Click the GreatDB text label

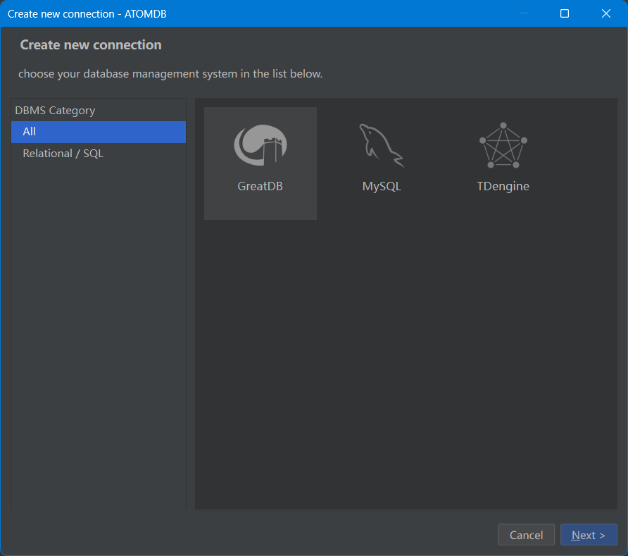[x=260, y=187]
